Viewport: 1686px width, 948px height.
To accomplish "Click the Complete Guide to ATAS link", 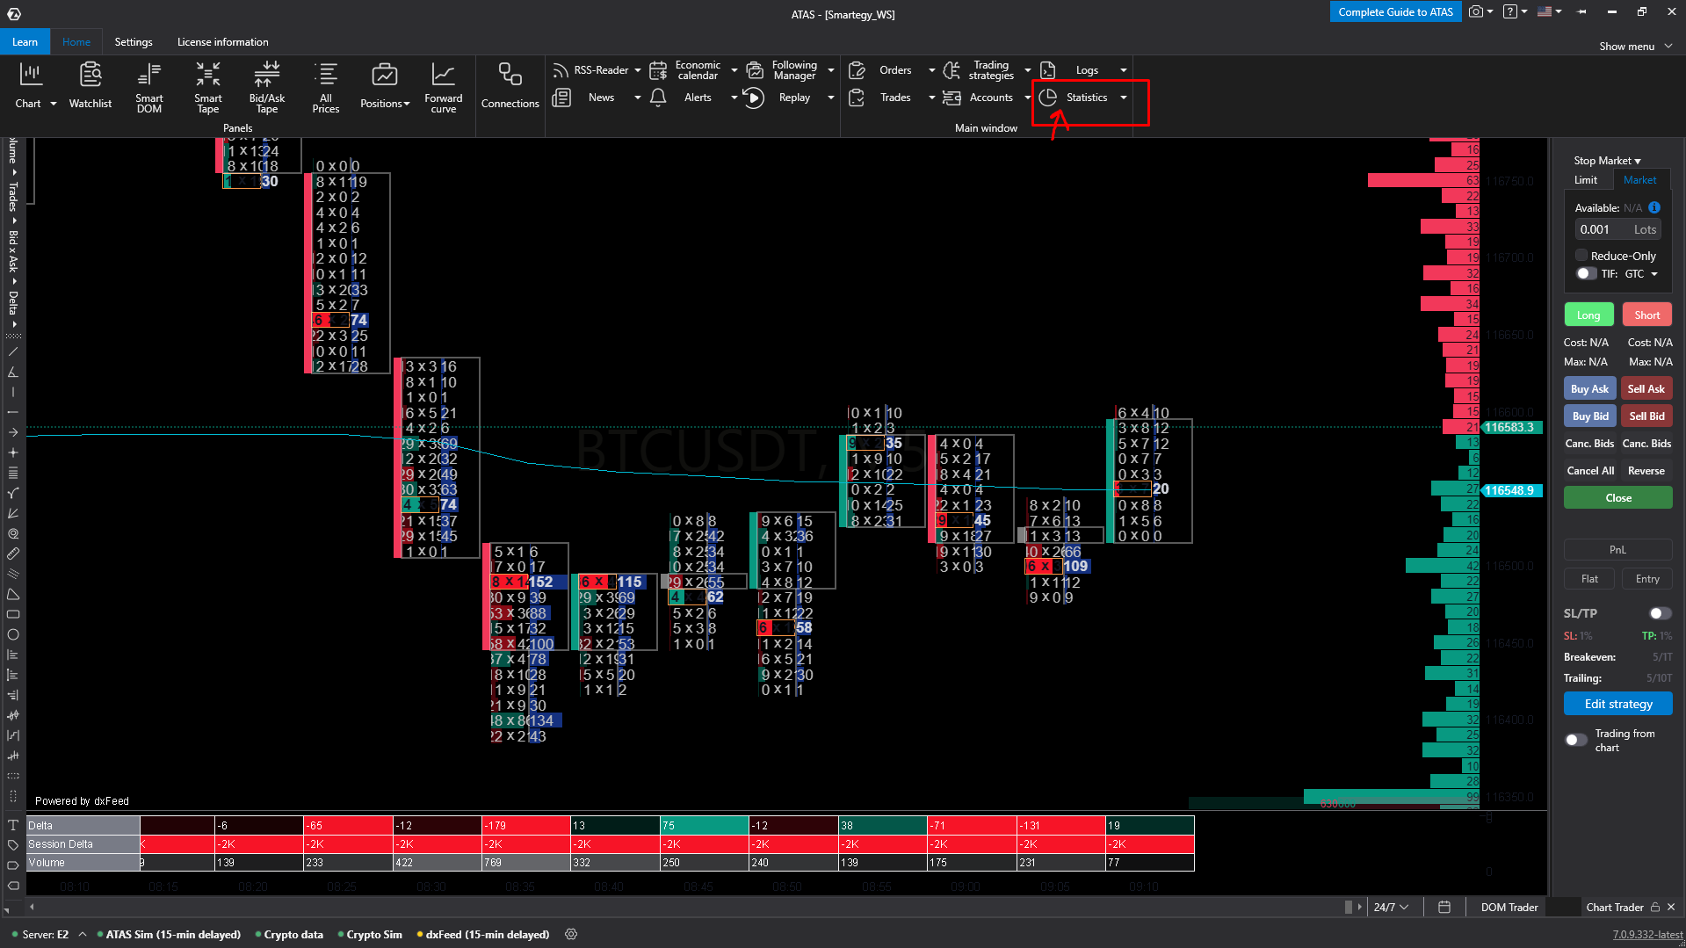I will (x=1395, y=12).
